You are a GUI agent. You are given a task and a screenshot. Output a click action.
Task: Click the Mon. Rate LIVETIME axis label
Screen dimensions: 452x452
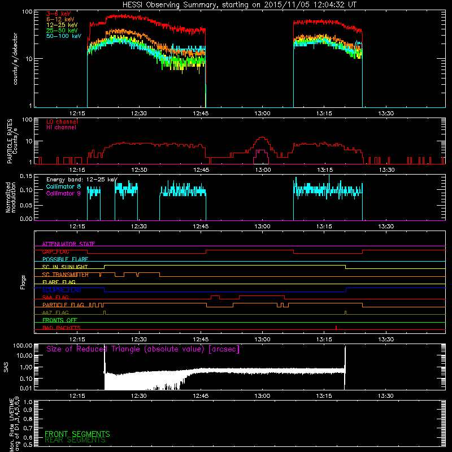[15, 424]
